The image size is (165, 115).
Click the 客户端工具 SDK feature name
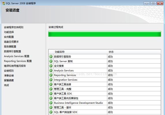(x=63, y=94)
